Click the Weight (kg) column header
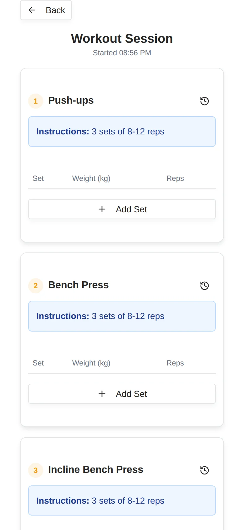The image size is (244, 530). [x=91, y=178]
